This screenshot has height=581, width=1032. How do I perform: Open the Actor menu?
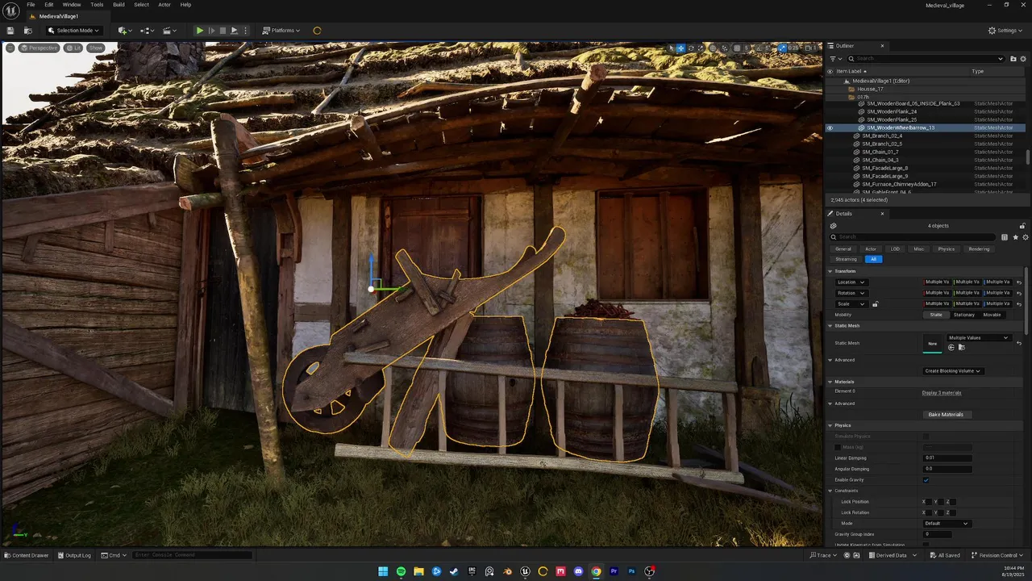click(164, 5)
